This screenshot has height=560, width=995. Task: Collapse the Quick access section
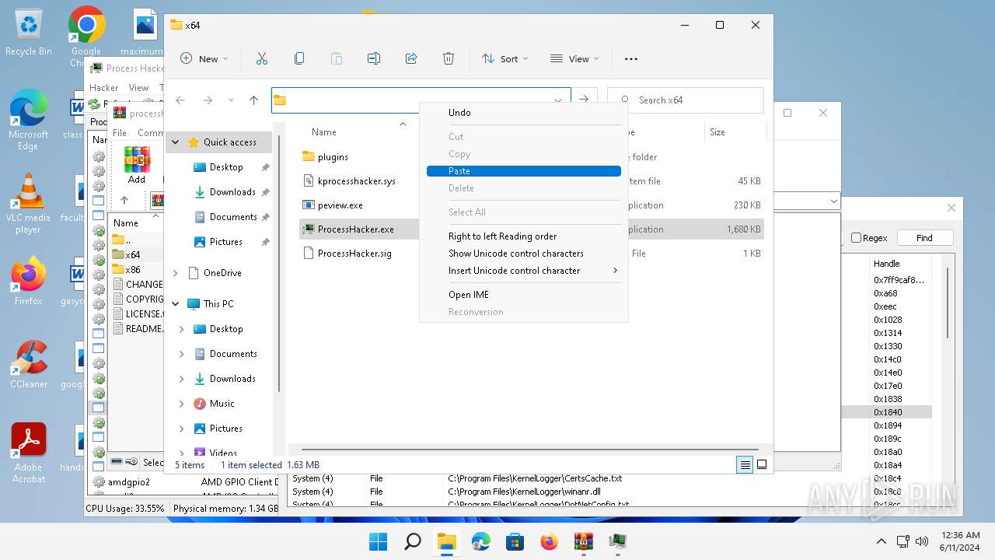tap(176, 142)
